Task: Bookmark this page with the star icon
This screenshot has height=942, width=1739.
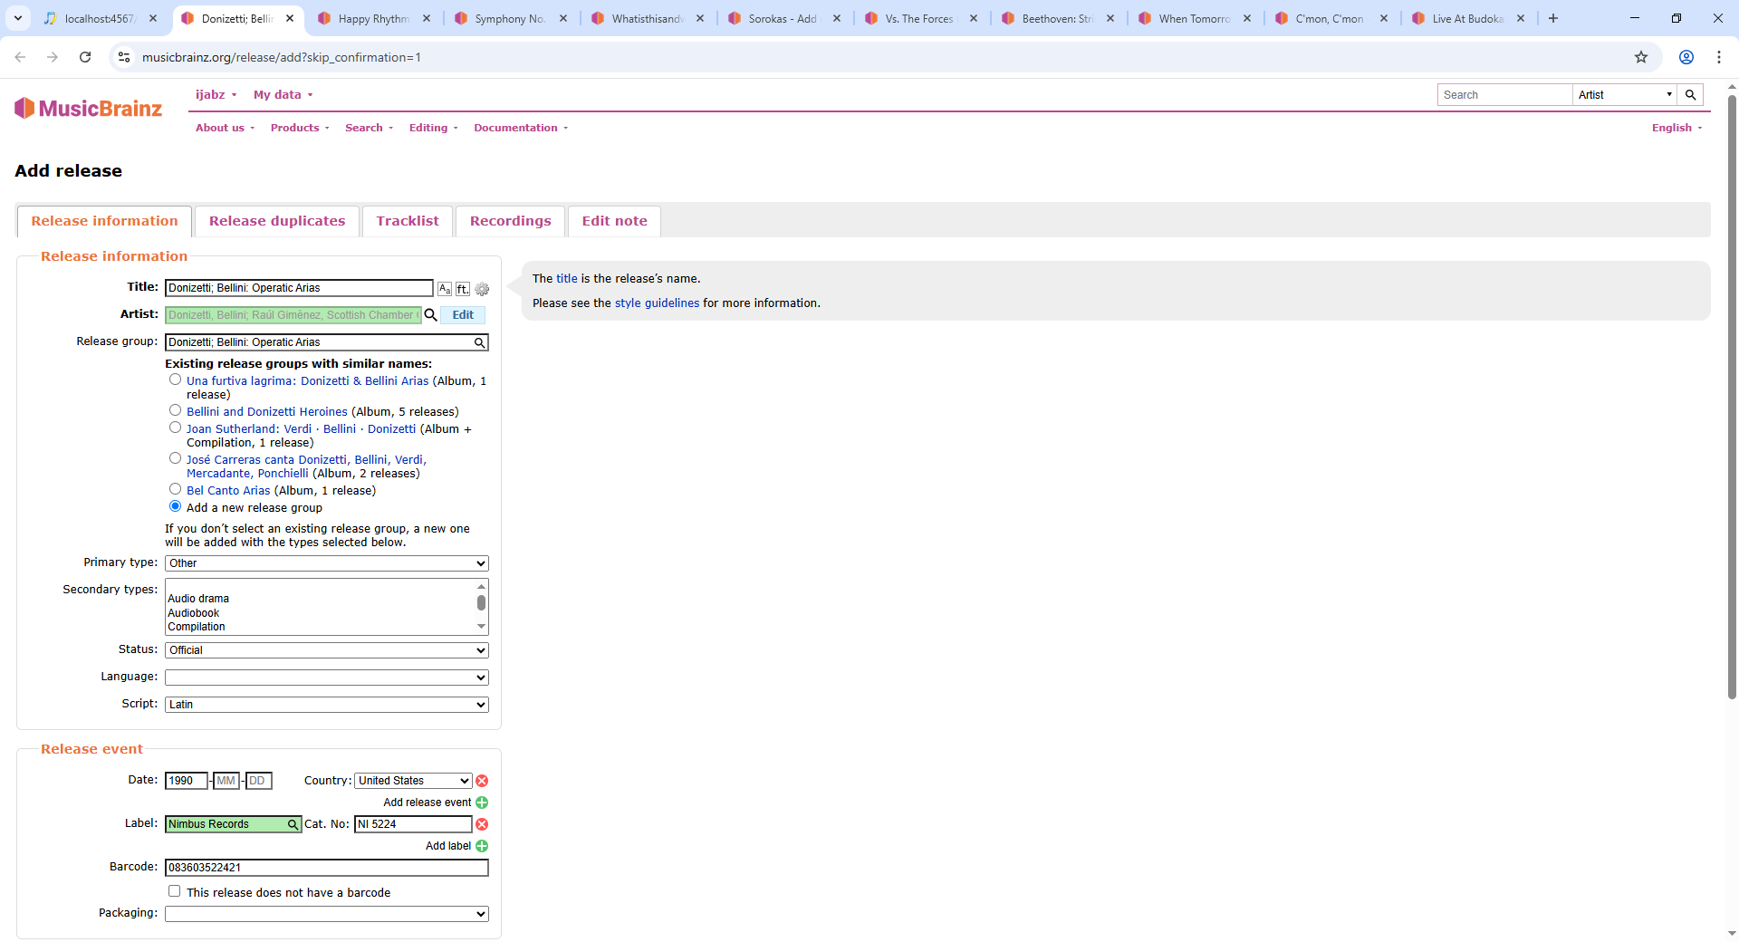Action: pos(1641,57)
